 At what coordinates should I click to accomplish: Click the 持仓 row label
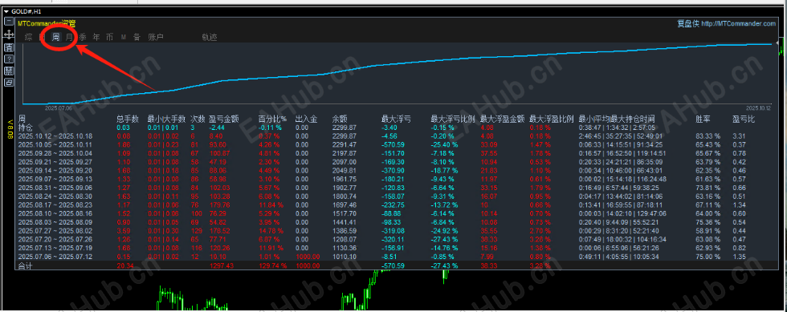tap(26, 128)
